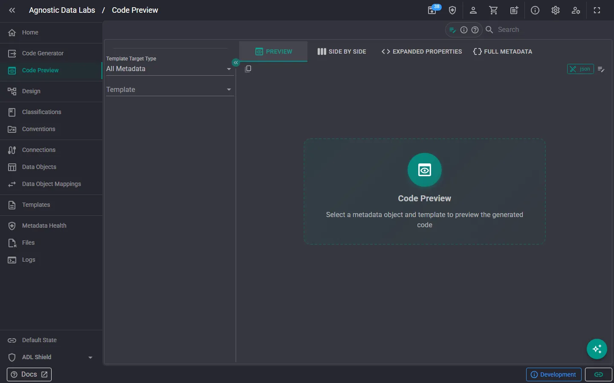Image resolution: width=614 pixels, height=383 pixels.
Task: Open the user settings icon
Action: tap(576, 10)
